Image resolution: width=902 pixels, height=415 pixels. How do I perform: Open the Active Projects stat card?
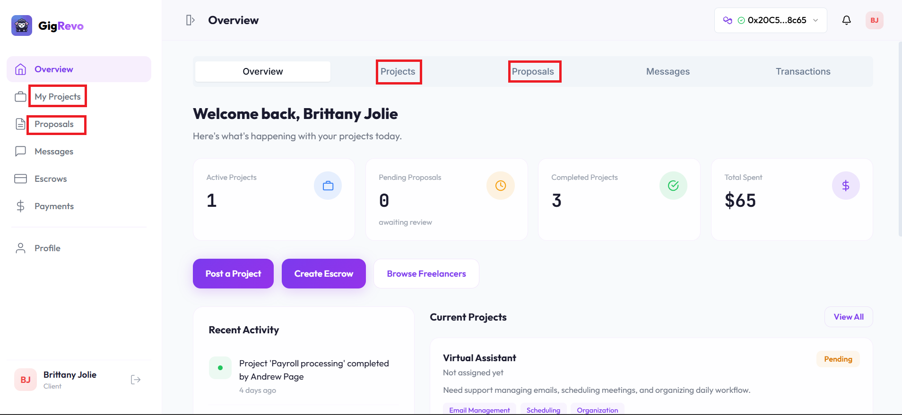pos(274,199)
